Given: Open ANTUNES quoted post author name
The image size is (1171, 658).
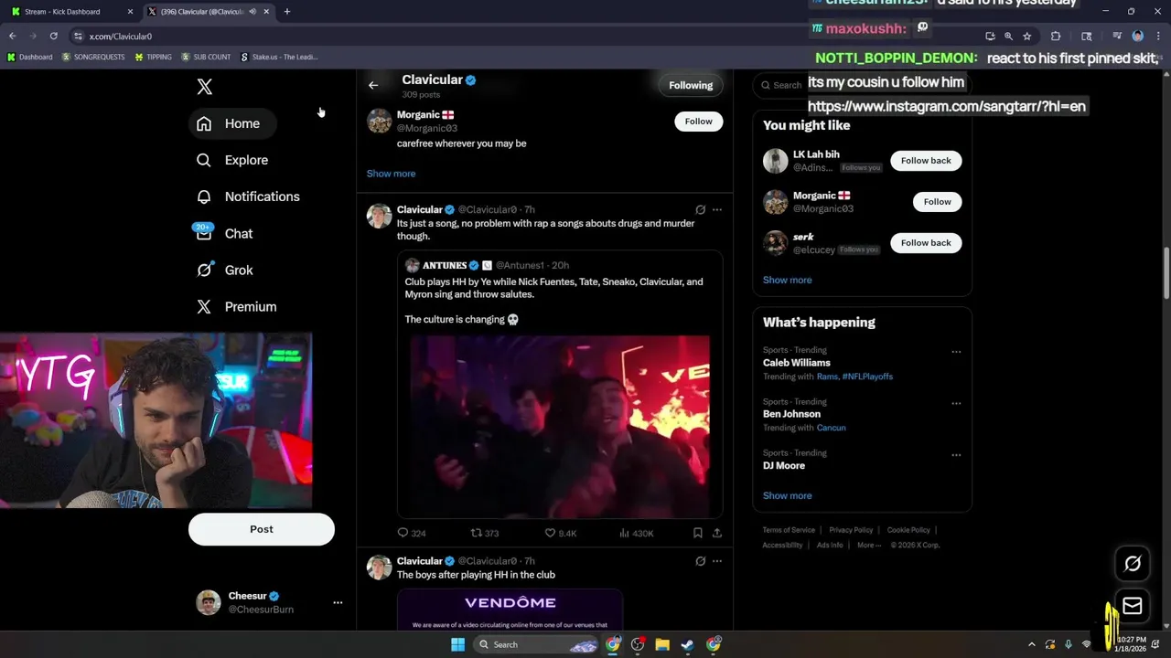Looking at the screenshot, I should coord(445,265).
